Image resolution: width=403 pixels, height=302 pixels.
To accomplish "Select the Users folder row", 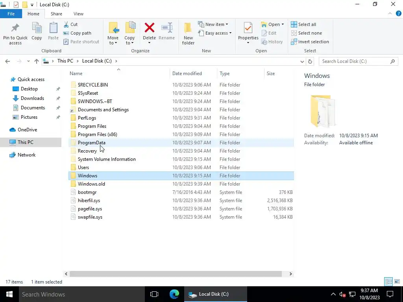I will tap(181, 168).
